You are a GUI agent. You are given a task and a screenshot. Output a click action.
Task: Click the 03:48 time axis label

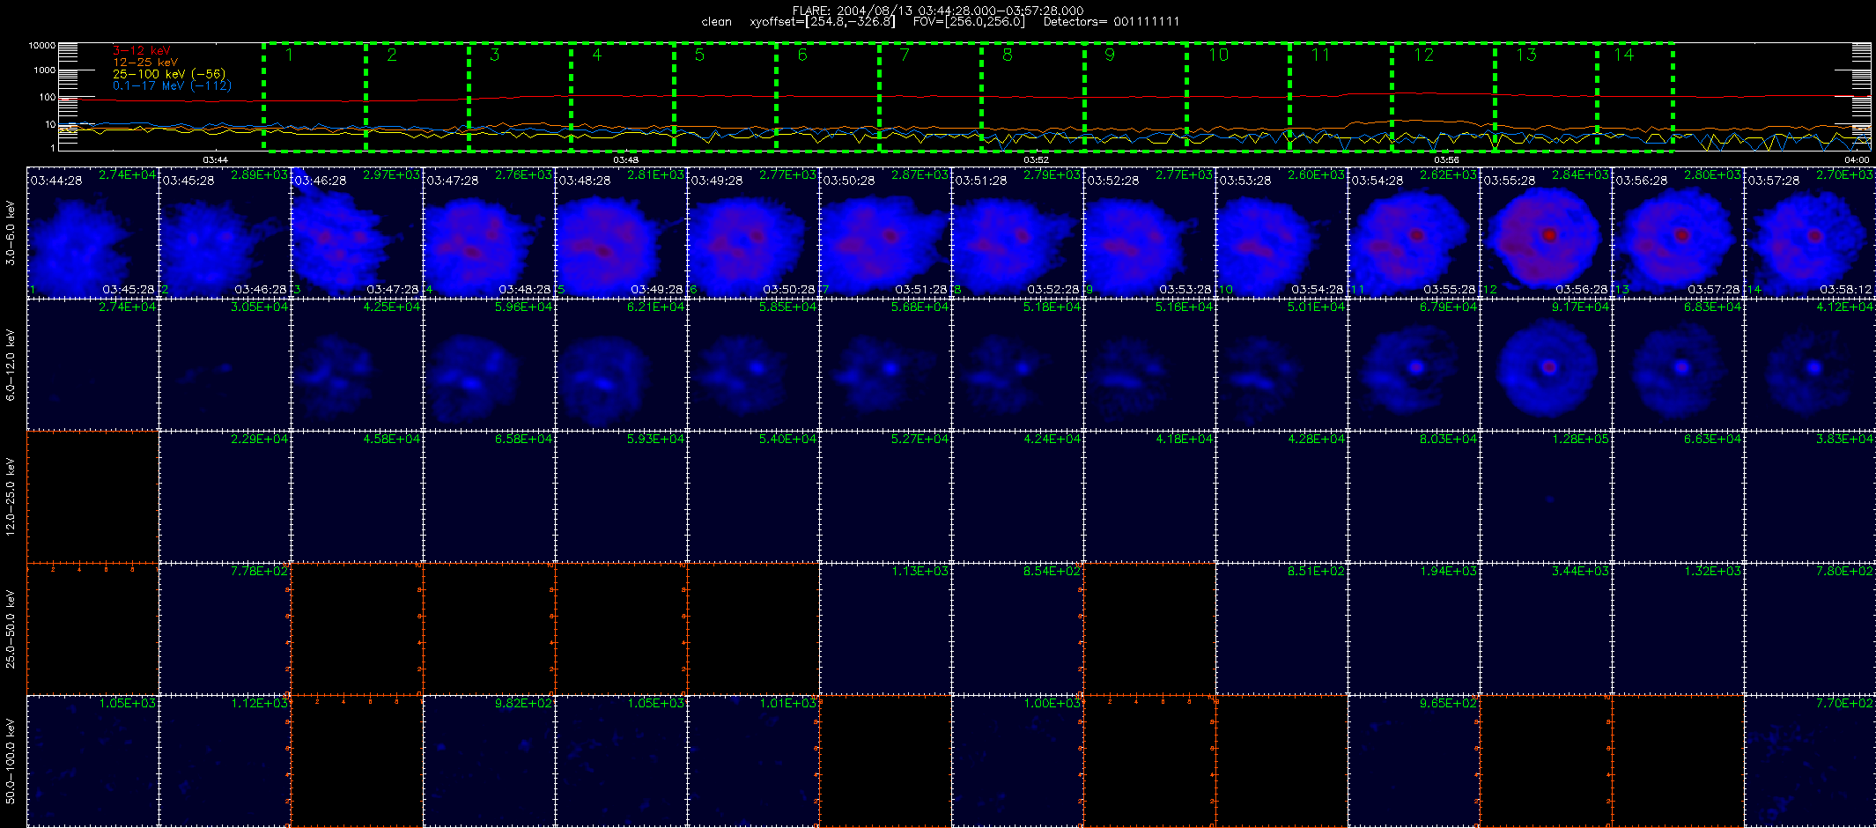(x=626, y=159)
